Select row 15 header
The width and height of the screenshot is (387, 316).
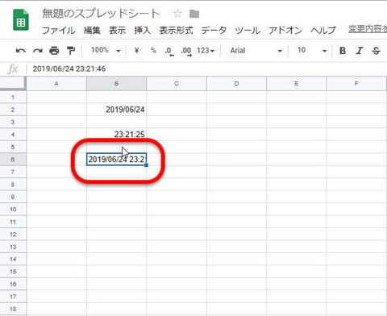click(x=13, y=272)
